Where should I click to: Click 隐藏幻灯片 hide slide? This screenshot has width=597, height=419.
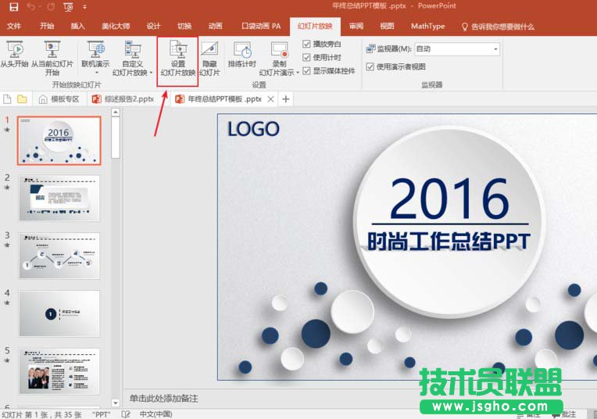tap(209, 58)
